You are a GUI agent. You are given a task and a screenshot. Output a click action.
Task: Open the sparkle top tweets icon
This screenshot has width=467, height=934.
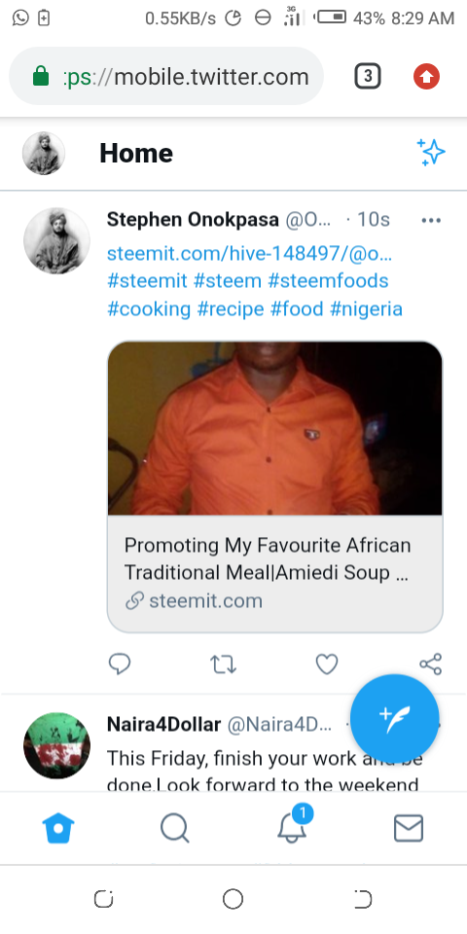(x=431, y=153)
